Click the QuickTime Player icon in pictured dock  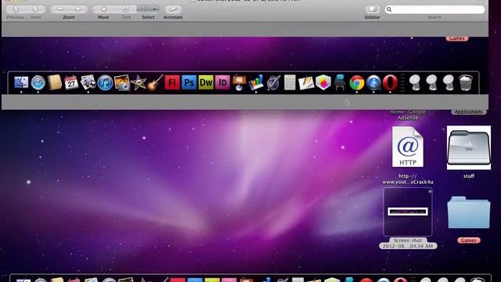(x=373, y=83)
